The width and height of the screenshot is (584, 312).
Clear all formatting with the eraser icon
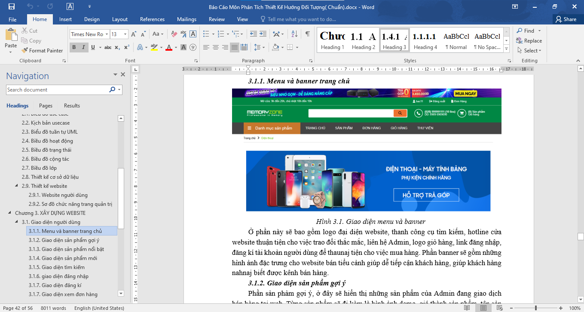174,34
